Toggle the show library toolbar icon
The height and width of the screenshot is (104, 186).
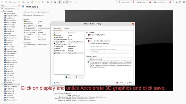[x=60, y=2]
